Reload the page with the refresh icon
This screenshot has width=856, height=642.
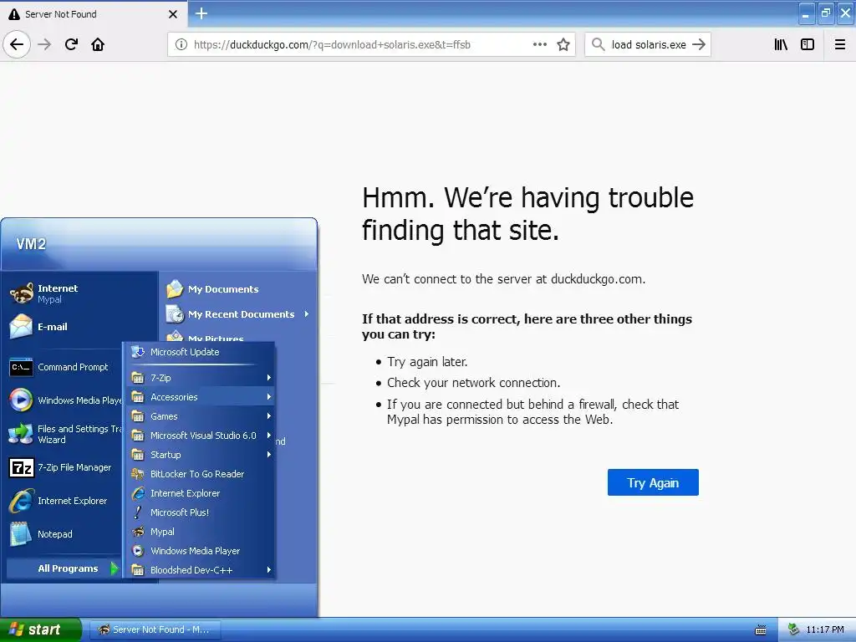71,44
